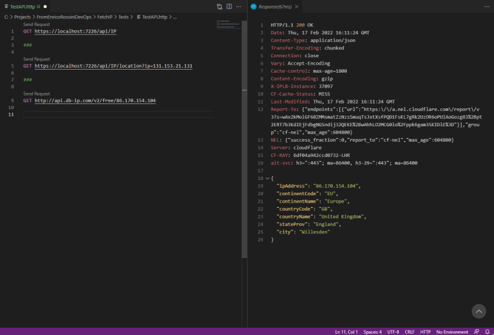Click the ipAddress value 86.170.154.104
The width and height of the screenshot is (494, 335).
335,186
